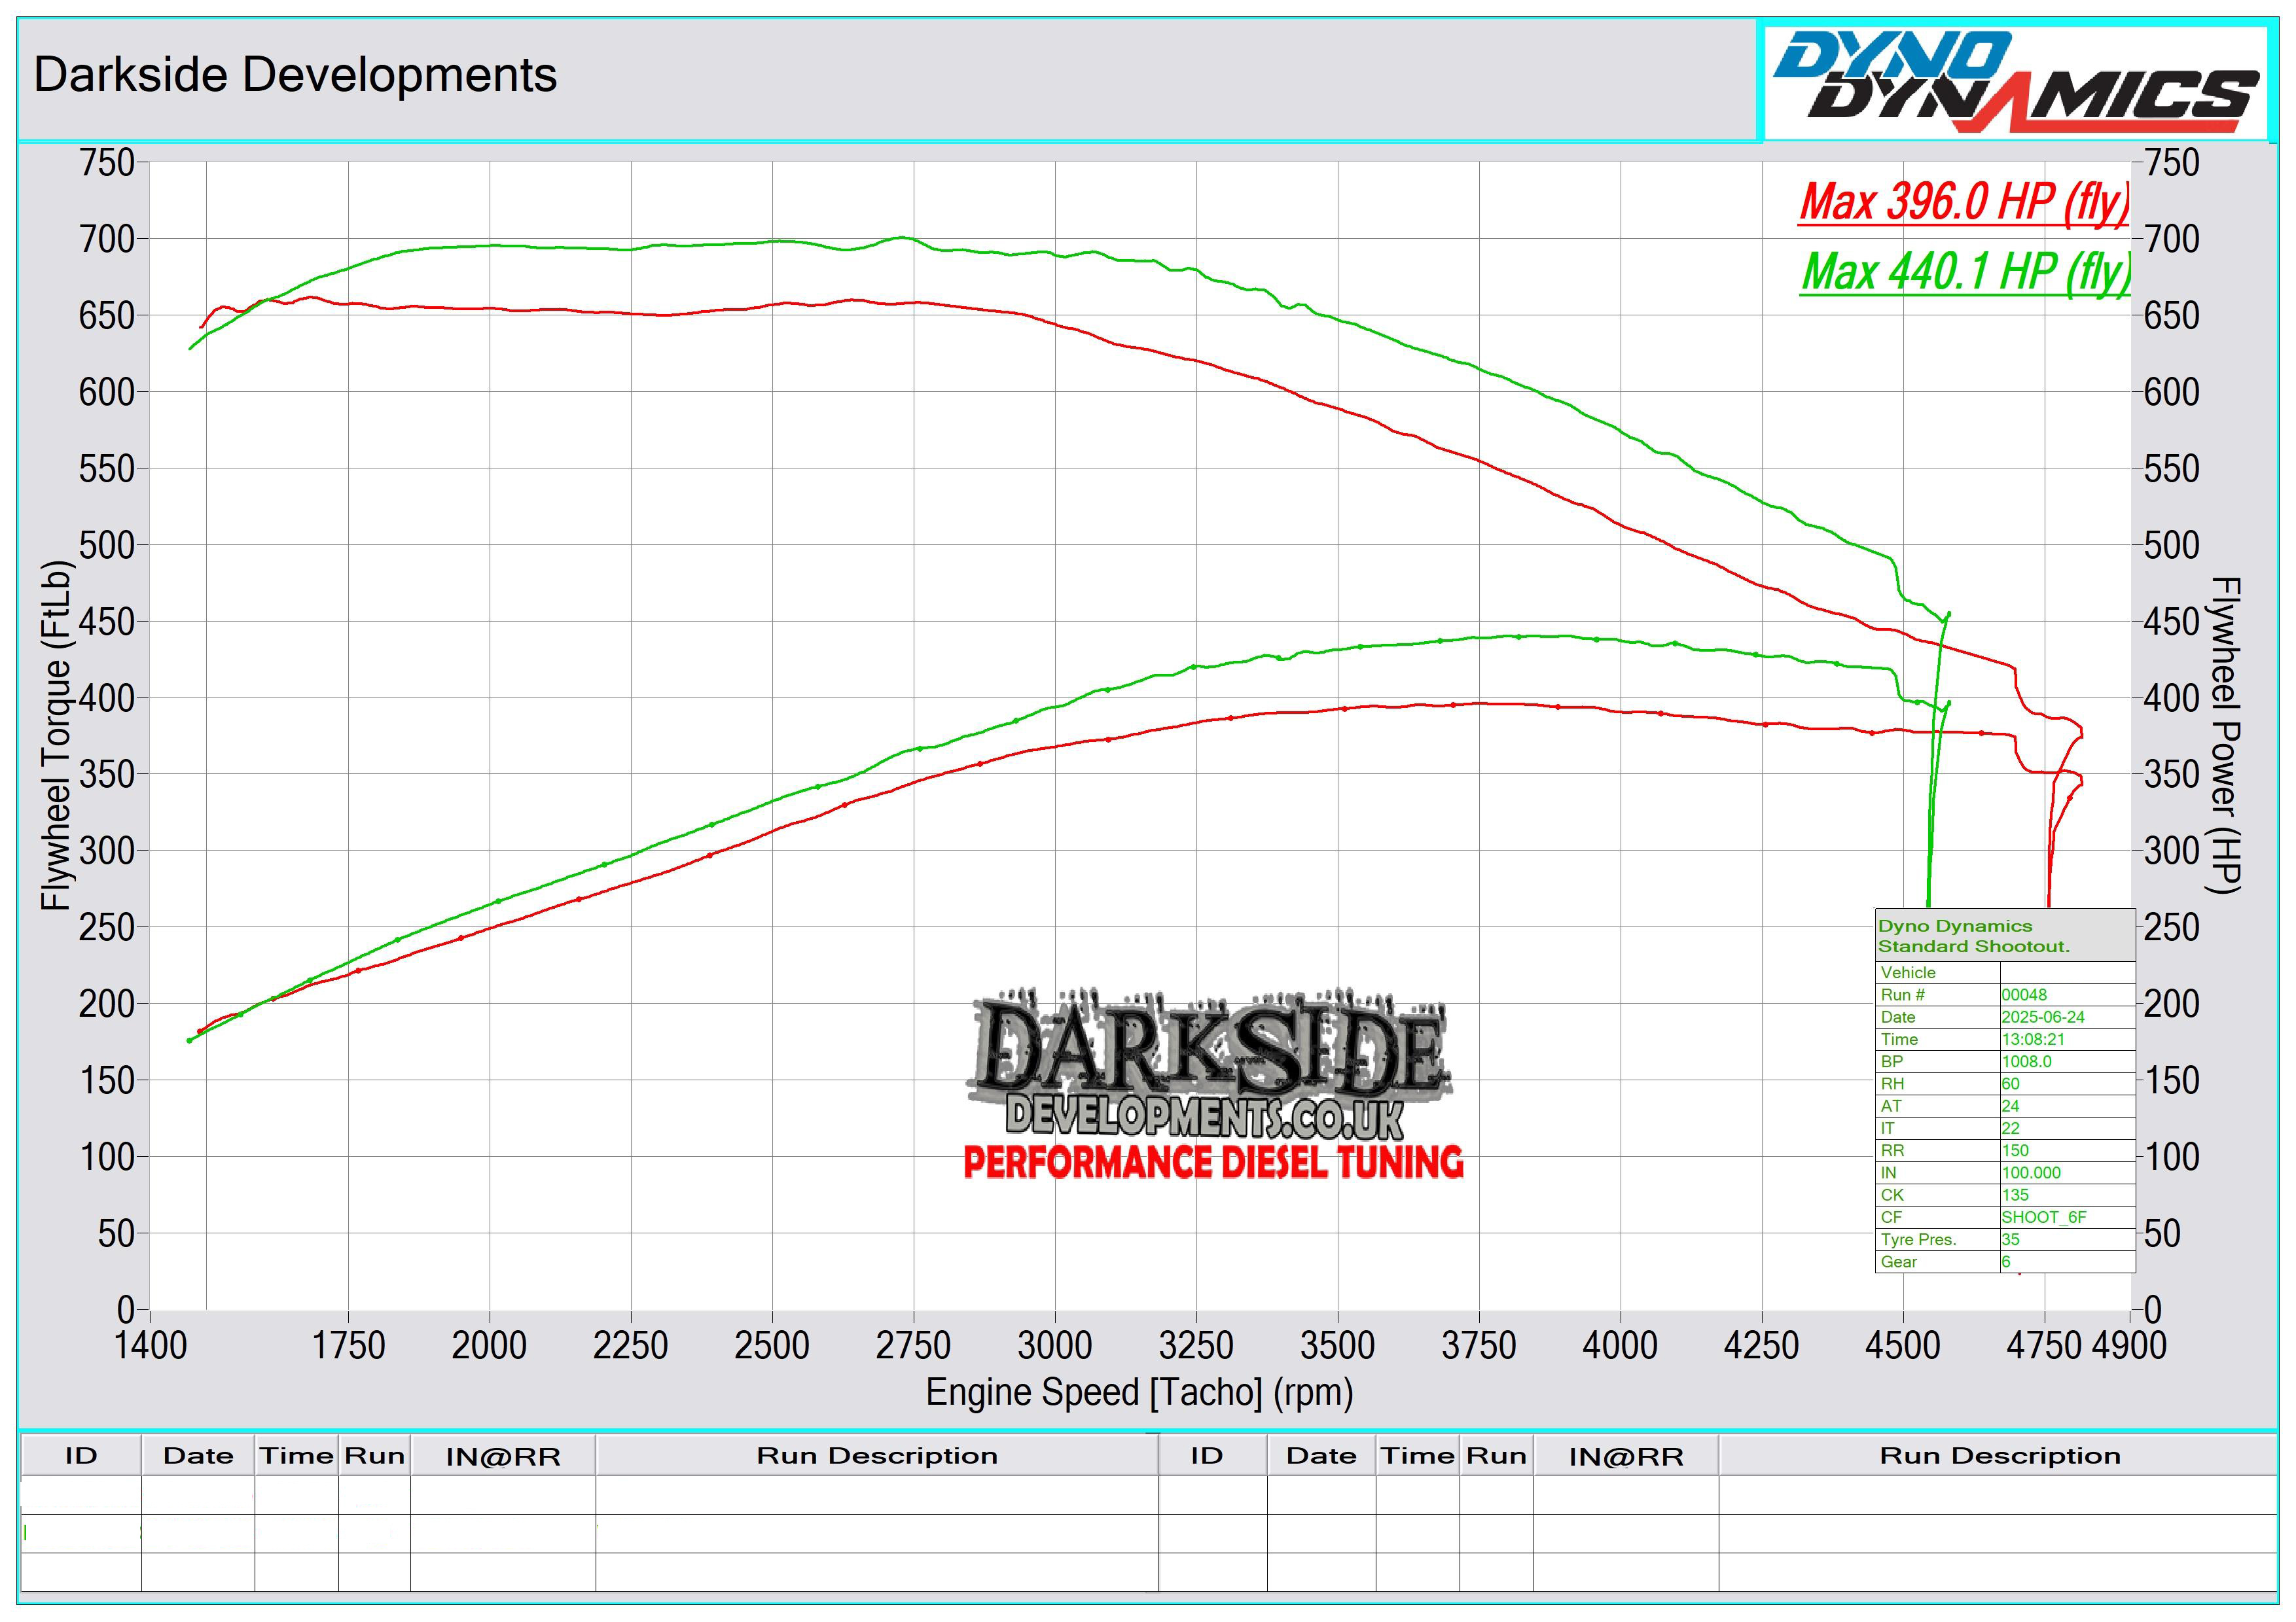Click 'ID' column header in left run table
The height and width of the screenshot is (1622, 2296).
click(81, 1456)
